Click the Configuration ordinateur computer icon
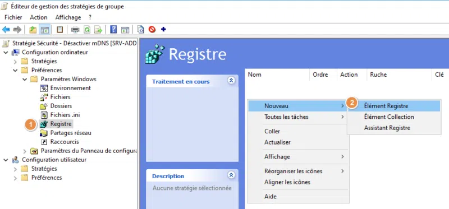This screenshot has width=449, height=209. pos(16,52)
